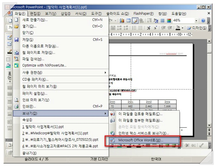This screenshot has height=167, width=216.
Task: Click the bulleted list icon
Action: pyautogui.click(x=141, y=28)
